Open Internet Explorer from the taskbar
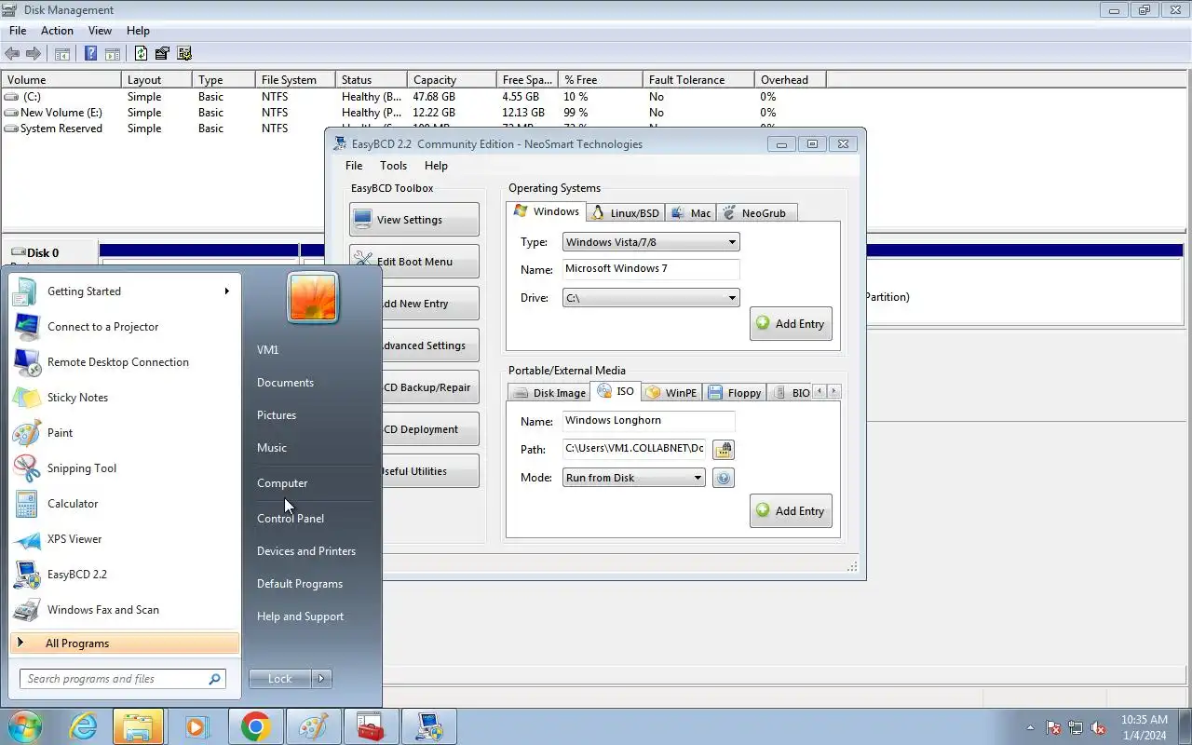 pyautogui.click(x=84, y=727)
